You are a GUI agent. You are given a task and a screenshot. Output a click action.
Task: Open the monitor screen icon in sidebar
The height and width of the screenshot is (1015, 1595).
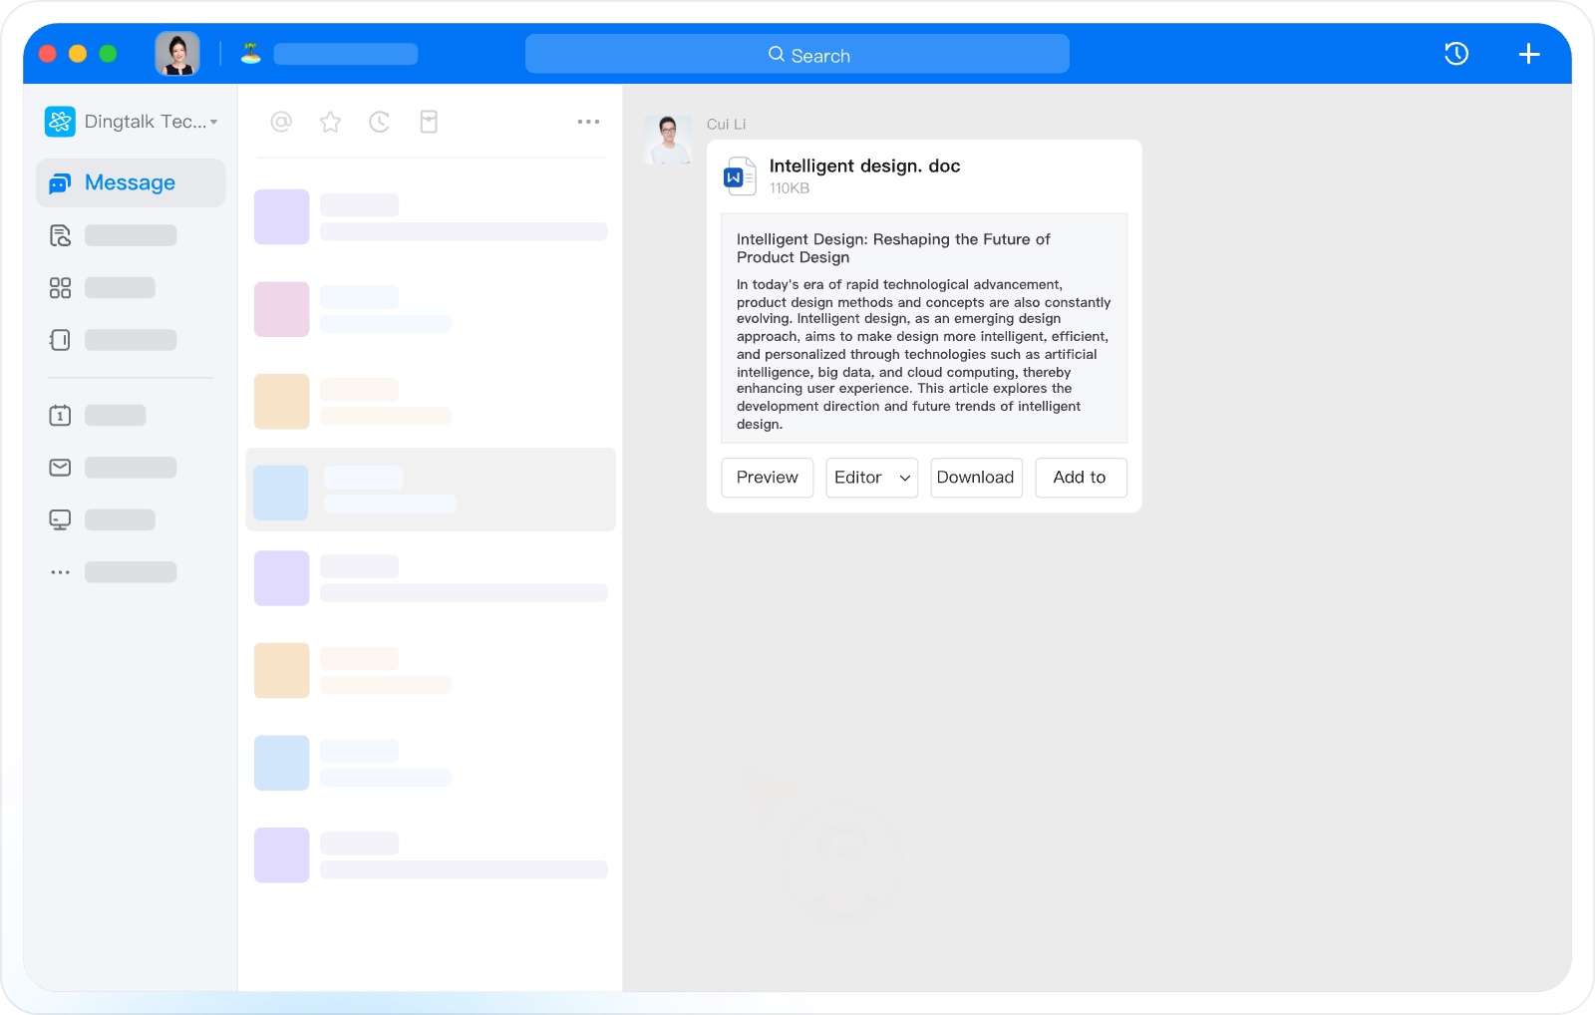(60, 519)
